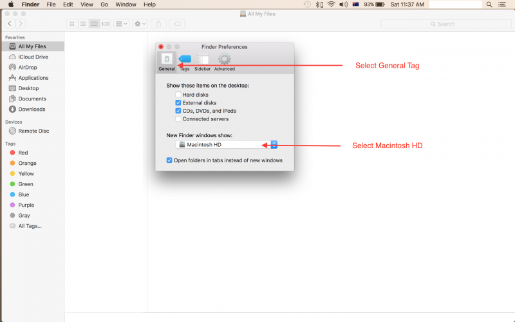
Task: Open AirDrop in sidebar
Action: point(33,68)
